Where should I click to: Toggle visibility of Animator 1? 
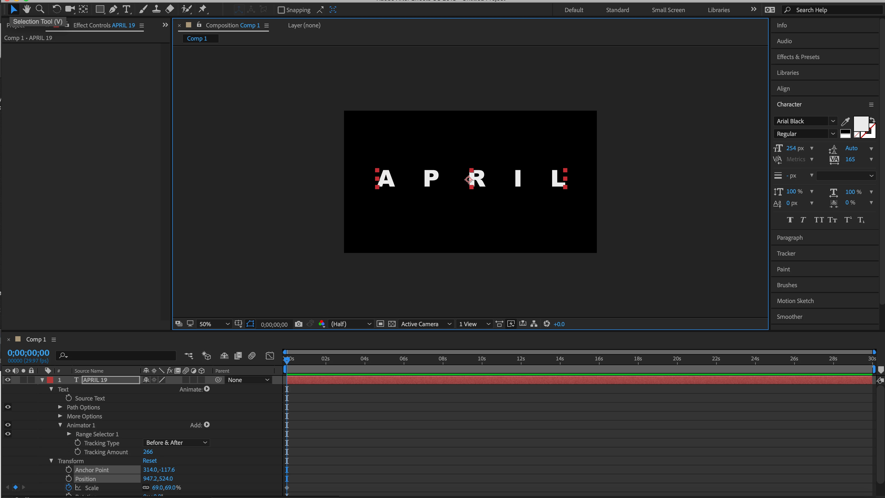click(8, 425)
